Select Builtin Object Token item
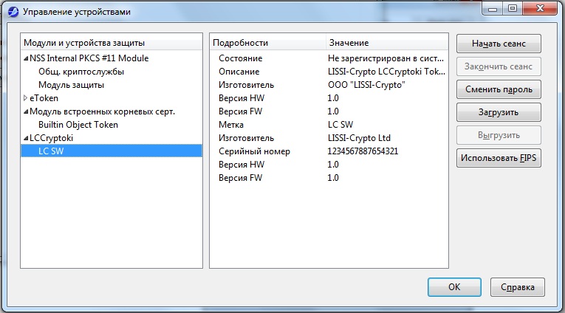This screenshot has width=565, height=313. click(78, 125)
